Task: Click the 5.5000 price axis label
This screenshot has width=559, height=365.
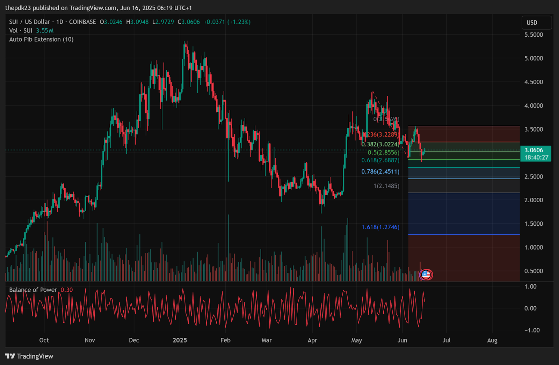Action: click(533, 35)
